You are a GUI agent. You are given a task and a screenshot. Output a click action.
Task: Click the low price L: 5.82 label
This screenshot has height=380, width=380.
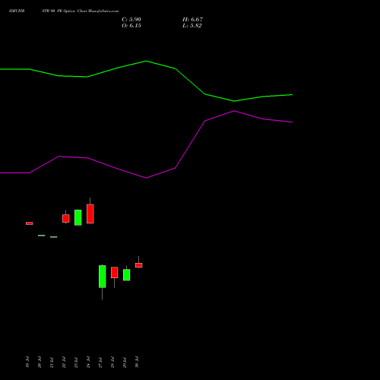coord(192,26)
